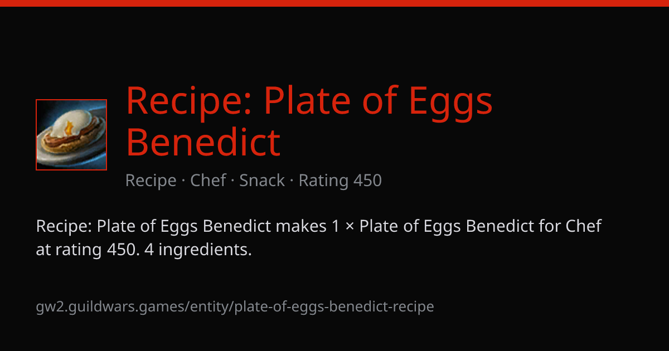Click the word "Recipe:" in the red title
The width and height of the screenshot is (669, 351).
coord(190,100)
